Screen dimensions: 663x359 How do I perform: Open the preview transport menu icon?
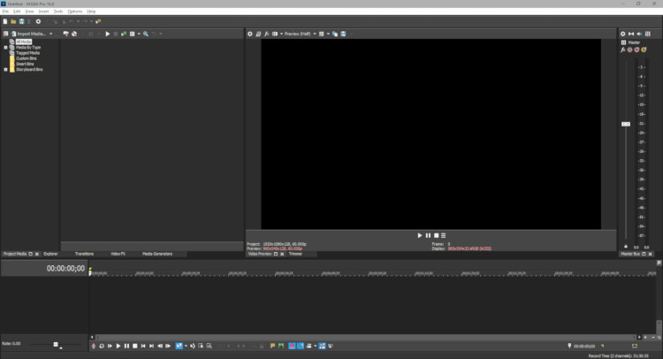(x=444, y=235)
